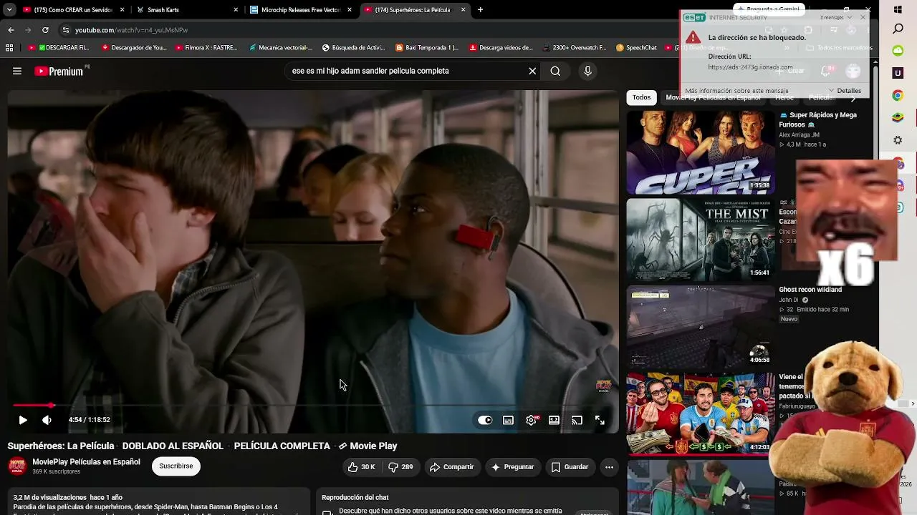Close the Superhéroes: La Película tab
Screen dimensions: 917x515
click(x=463, y=10)
